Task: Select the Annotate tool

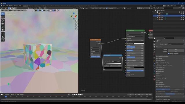Action: click(x=3, y=34)
